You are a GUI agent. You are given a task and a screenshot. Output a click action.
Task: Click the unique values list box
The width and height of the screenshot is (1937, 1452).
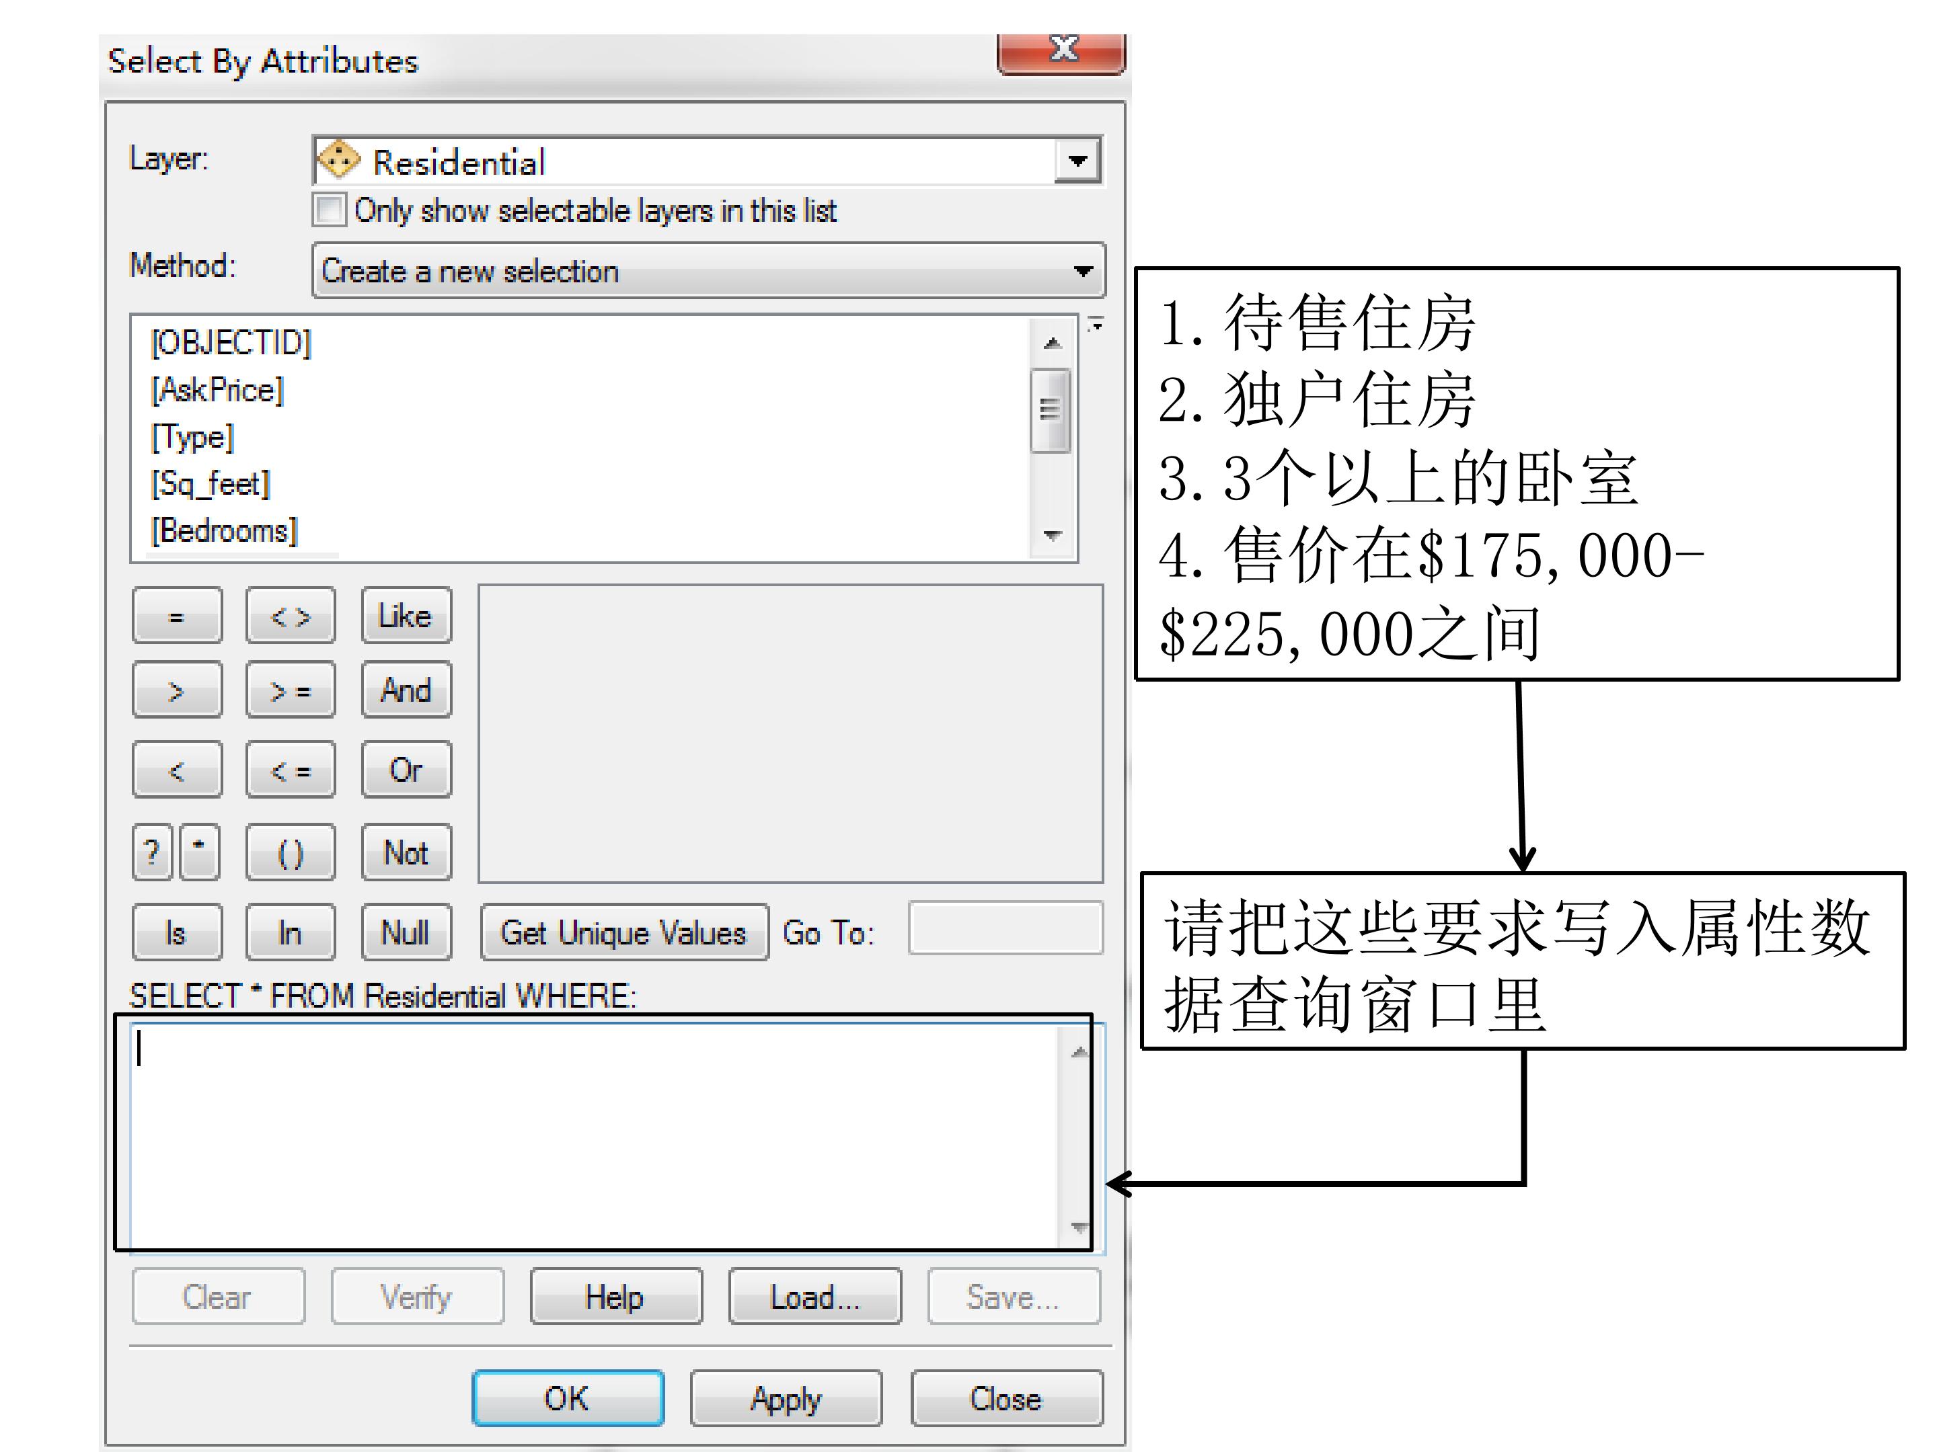(791, 733)
